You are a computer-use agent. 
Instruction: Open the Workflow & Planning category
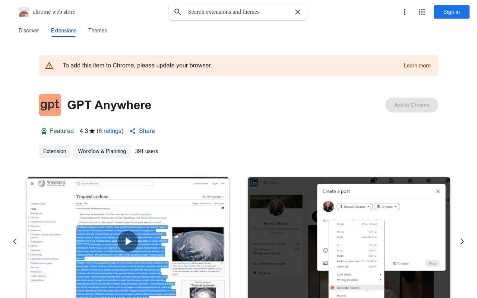click(x=102, y=151)
